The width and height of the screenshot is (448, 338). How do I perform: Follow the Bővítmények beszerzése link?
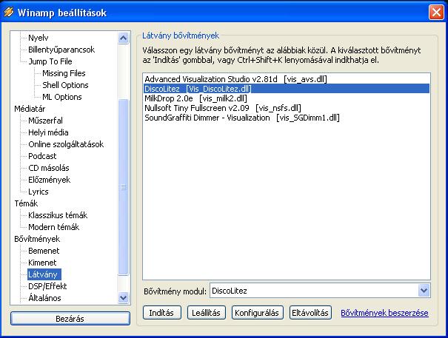(384, 313)
